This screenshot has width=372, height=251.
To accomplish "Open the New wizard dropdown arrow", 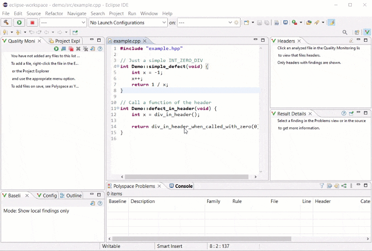I will tap(253, 23).
